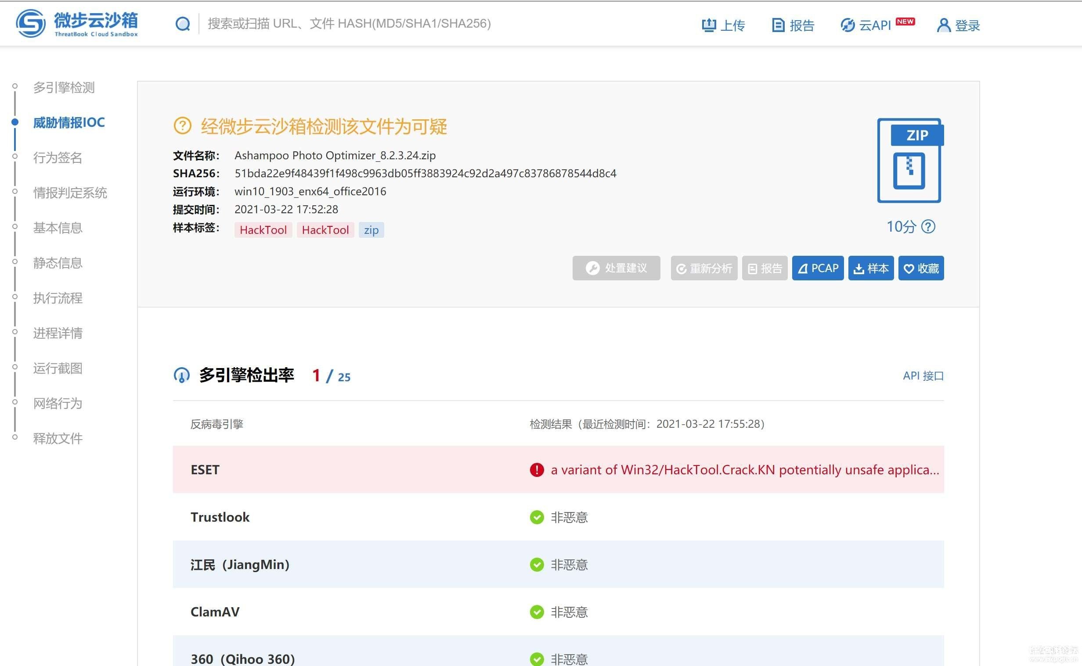Click the green check in the Trustlook row
1082x666 pixels.
click(537, 517)
